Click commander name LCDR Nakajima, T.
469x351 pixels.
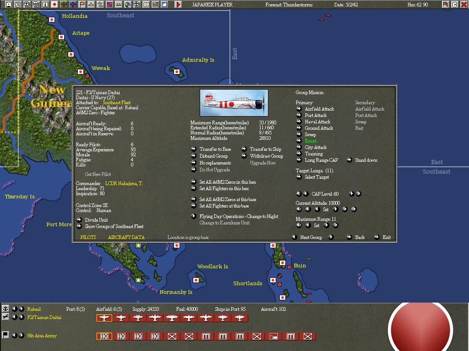pos(124,183)
